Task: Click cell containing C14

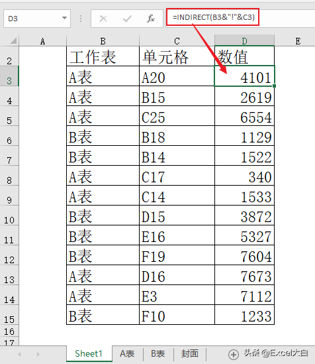Action: coord(177,196)
